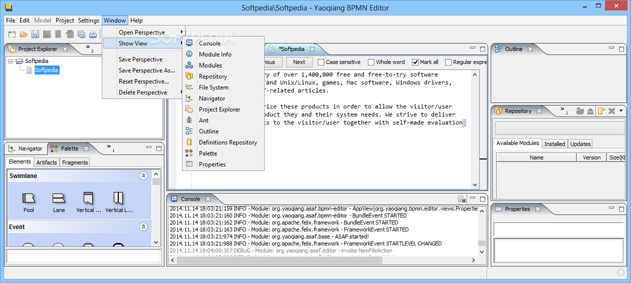Switch to the Fragments palette tab
Viewport: 631px width, 283px height.
click(75, 162)
